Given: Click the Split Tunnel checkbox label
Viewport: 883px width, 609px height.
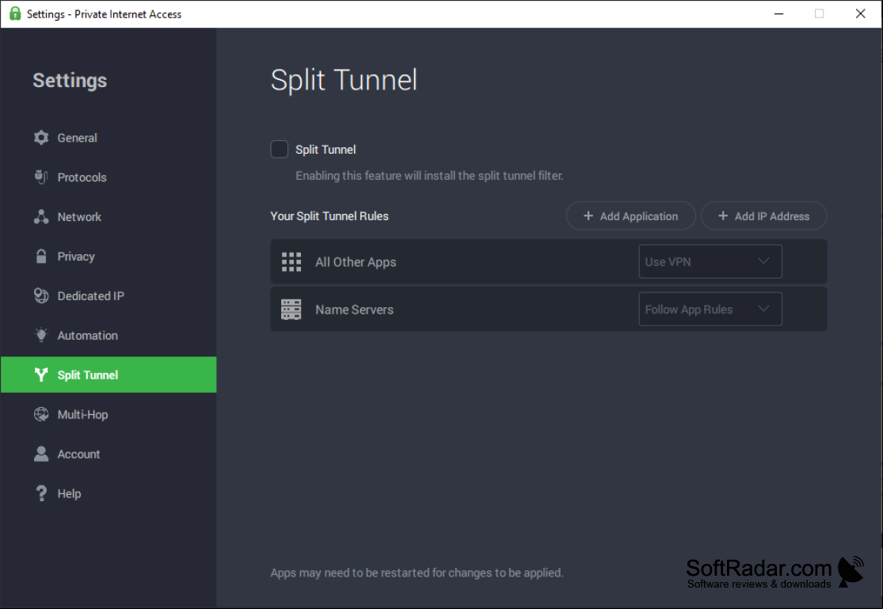Looking at the screenshot, I should click(x=325, y=150).
